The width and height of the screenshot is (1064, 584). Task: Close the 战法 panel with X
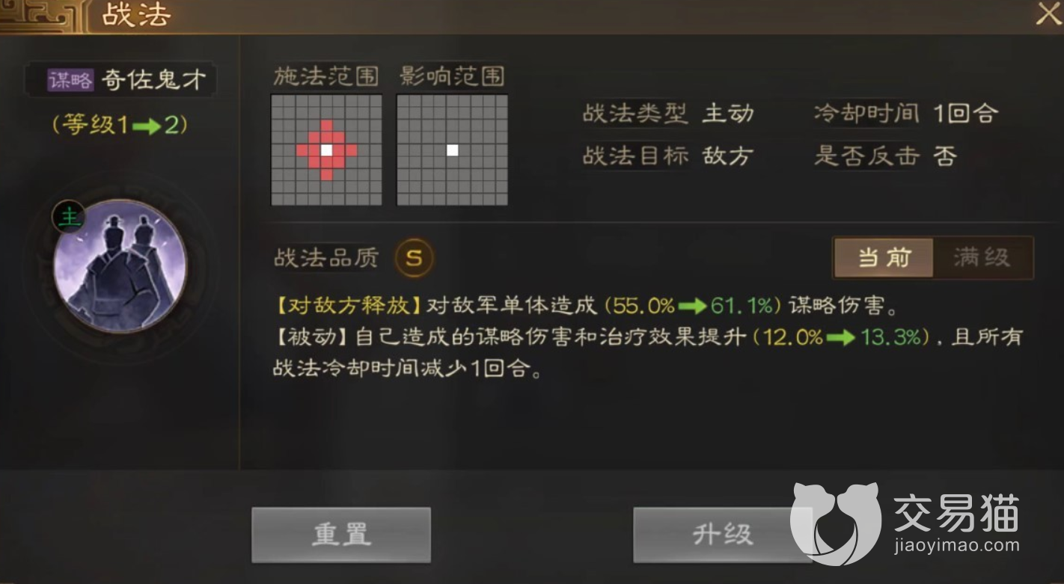(x=1048, y=14)
